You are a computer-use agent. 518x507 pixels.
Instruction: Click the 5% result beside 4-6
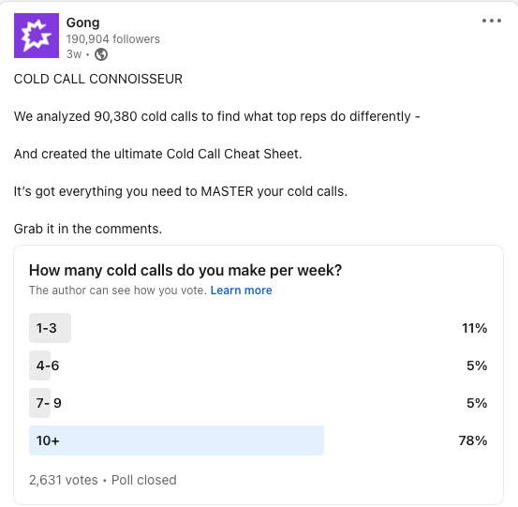[x=477, y=365]
